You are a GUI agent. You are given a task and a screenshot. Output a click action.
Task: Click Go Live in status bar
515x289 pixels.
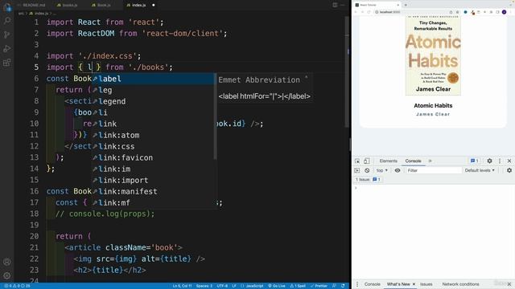[277, 286]
